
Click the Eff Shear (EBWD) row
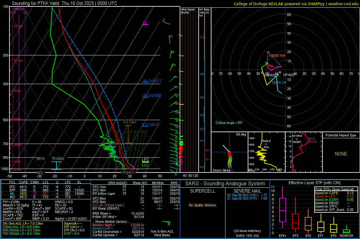click(136, 208)
